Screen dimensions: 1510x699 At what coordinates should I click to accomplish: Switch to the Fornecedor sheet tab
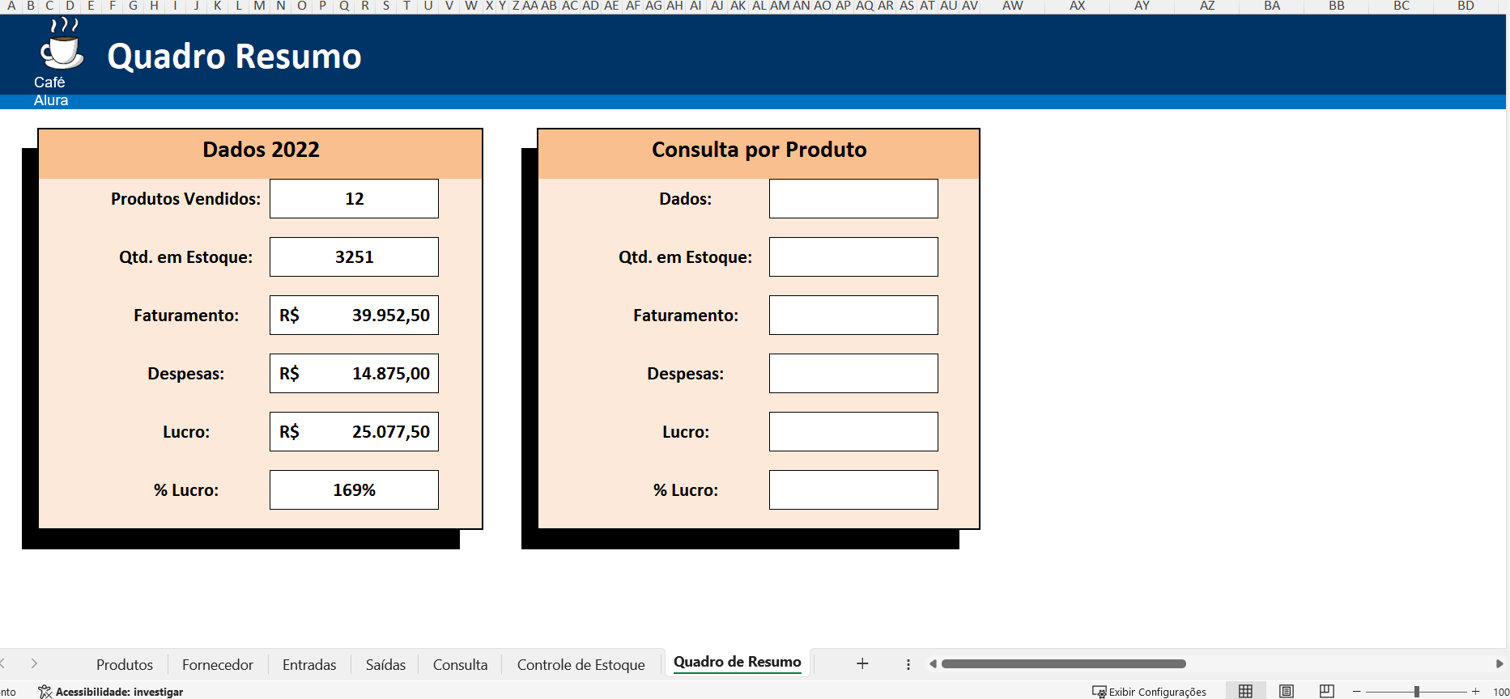tap(218, 664)
